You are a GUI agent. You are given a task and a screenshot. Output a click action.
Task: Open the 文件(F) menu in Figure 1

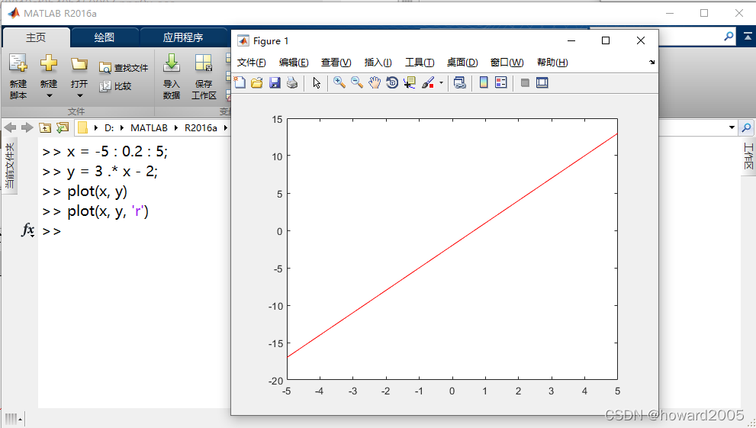coord(251,62)
